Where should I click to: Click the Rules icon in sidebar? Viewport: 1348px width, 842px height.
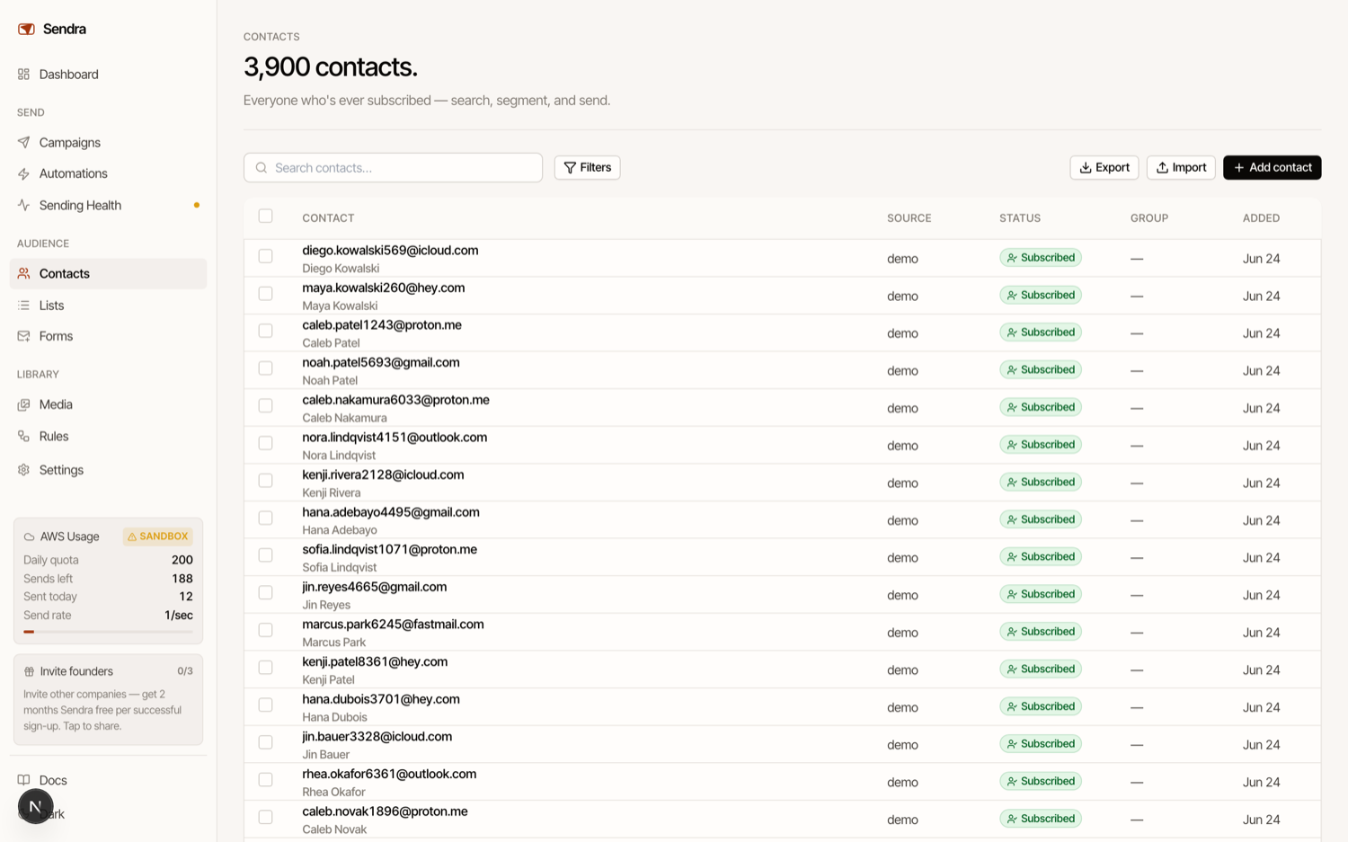point(23,436)
